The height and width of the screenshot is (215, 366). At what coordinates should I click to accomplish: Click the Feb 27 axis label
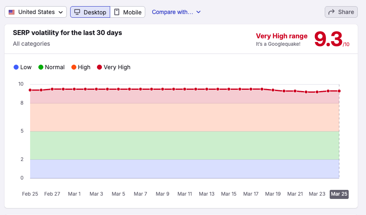pyautogui.click(x=52, y=194)
